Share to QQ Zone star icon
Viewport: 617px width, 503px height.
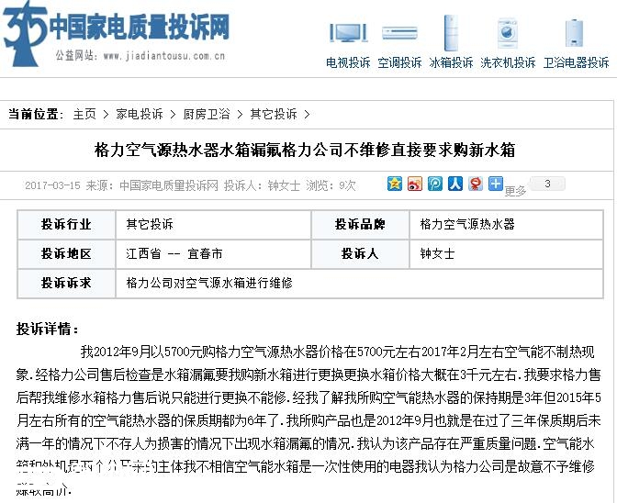pos(395,184)
